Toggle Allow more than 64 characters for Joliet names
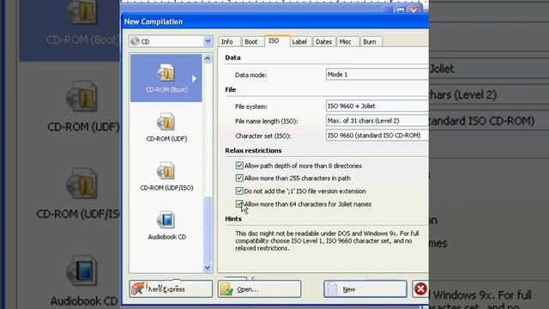The width and height of the screenshot is (549, 309). pos(239,204)
